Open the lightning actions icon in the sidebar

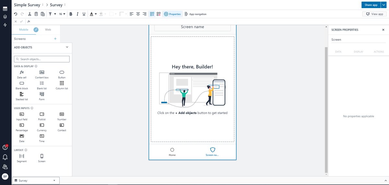click(5, 25)
